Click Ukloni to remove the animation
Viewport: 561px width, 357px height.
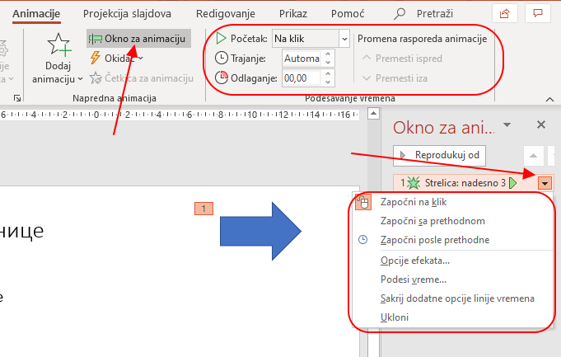click(x=395, y=317)
